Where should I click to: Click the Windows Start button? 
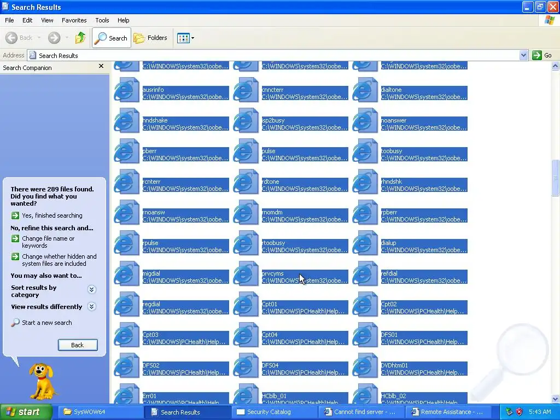(26, 412)
